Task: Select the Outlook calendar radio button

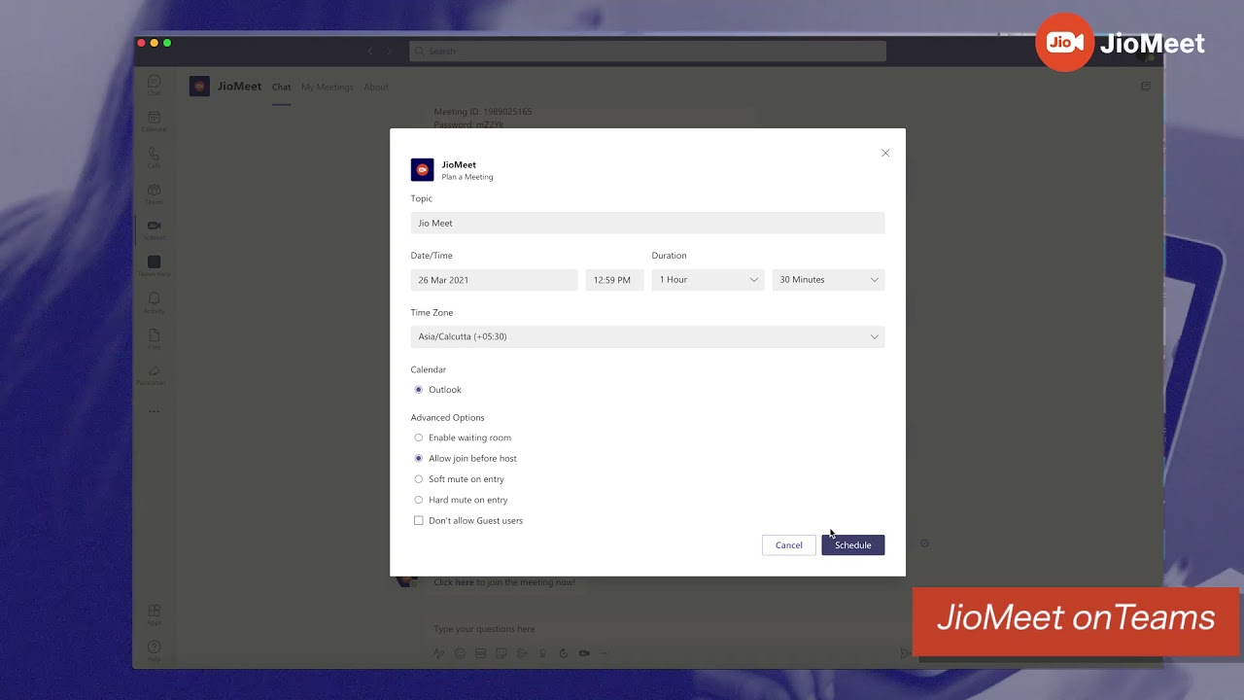Action: click(x=419, y=390)
